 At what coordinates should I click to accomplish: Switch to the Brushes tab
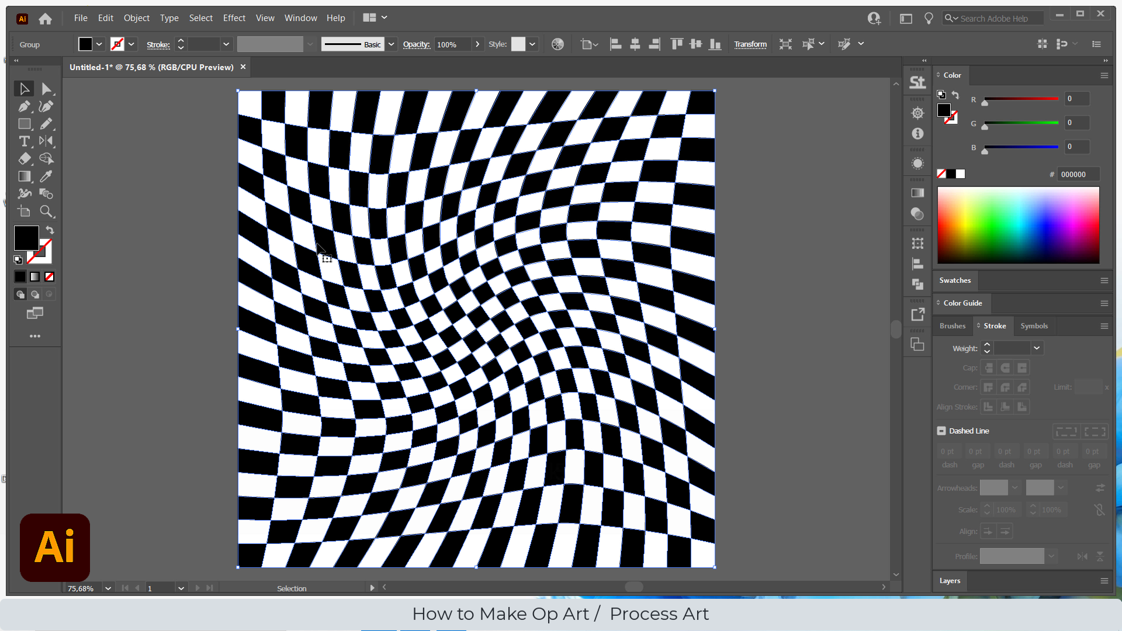pos(953,326)
